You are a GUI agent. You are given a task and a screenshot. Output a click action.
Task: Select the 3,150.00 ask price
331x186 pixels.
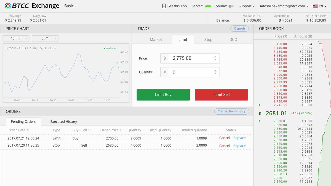point(280,44)
